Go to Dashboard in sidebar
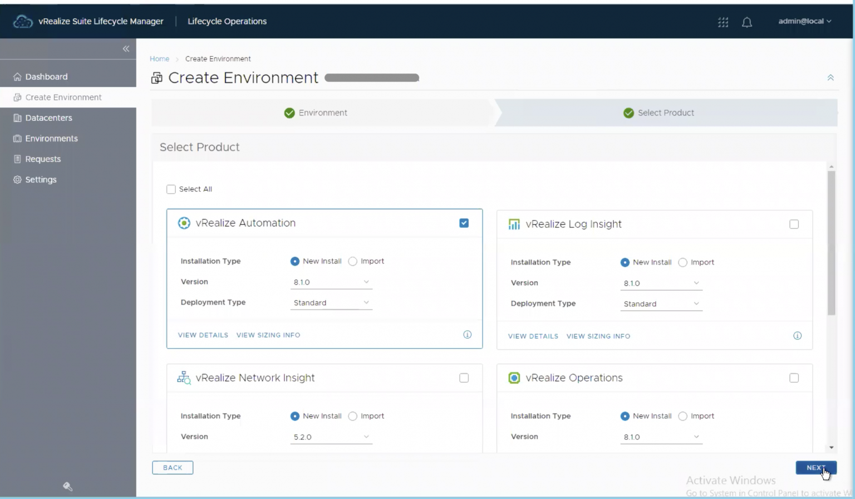This screenshot has width=855, height=499. tap(68, 77)
